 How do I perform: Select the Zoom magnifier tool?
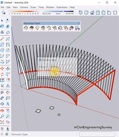click(2, 116)
